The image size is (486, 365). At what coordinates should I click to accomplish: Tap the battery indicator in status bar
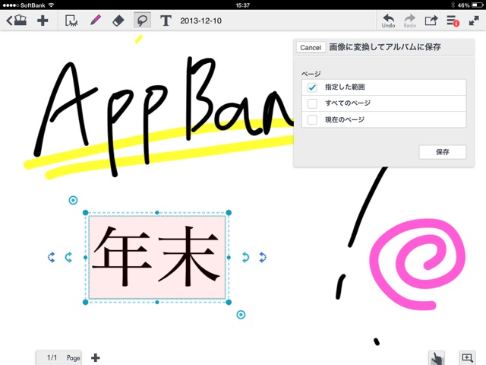(477, 5)
